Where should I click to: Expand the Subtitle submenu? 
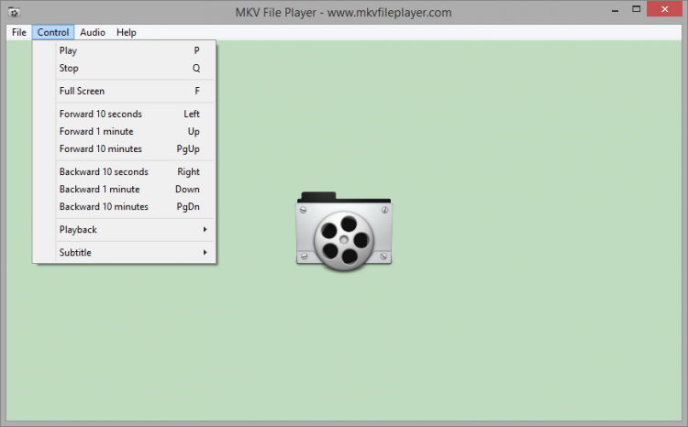124,253
